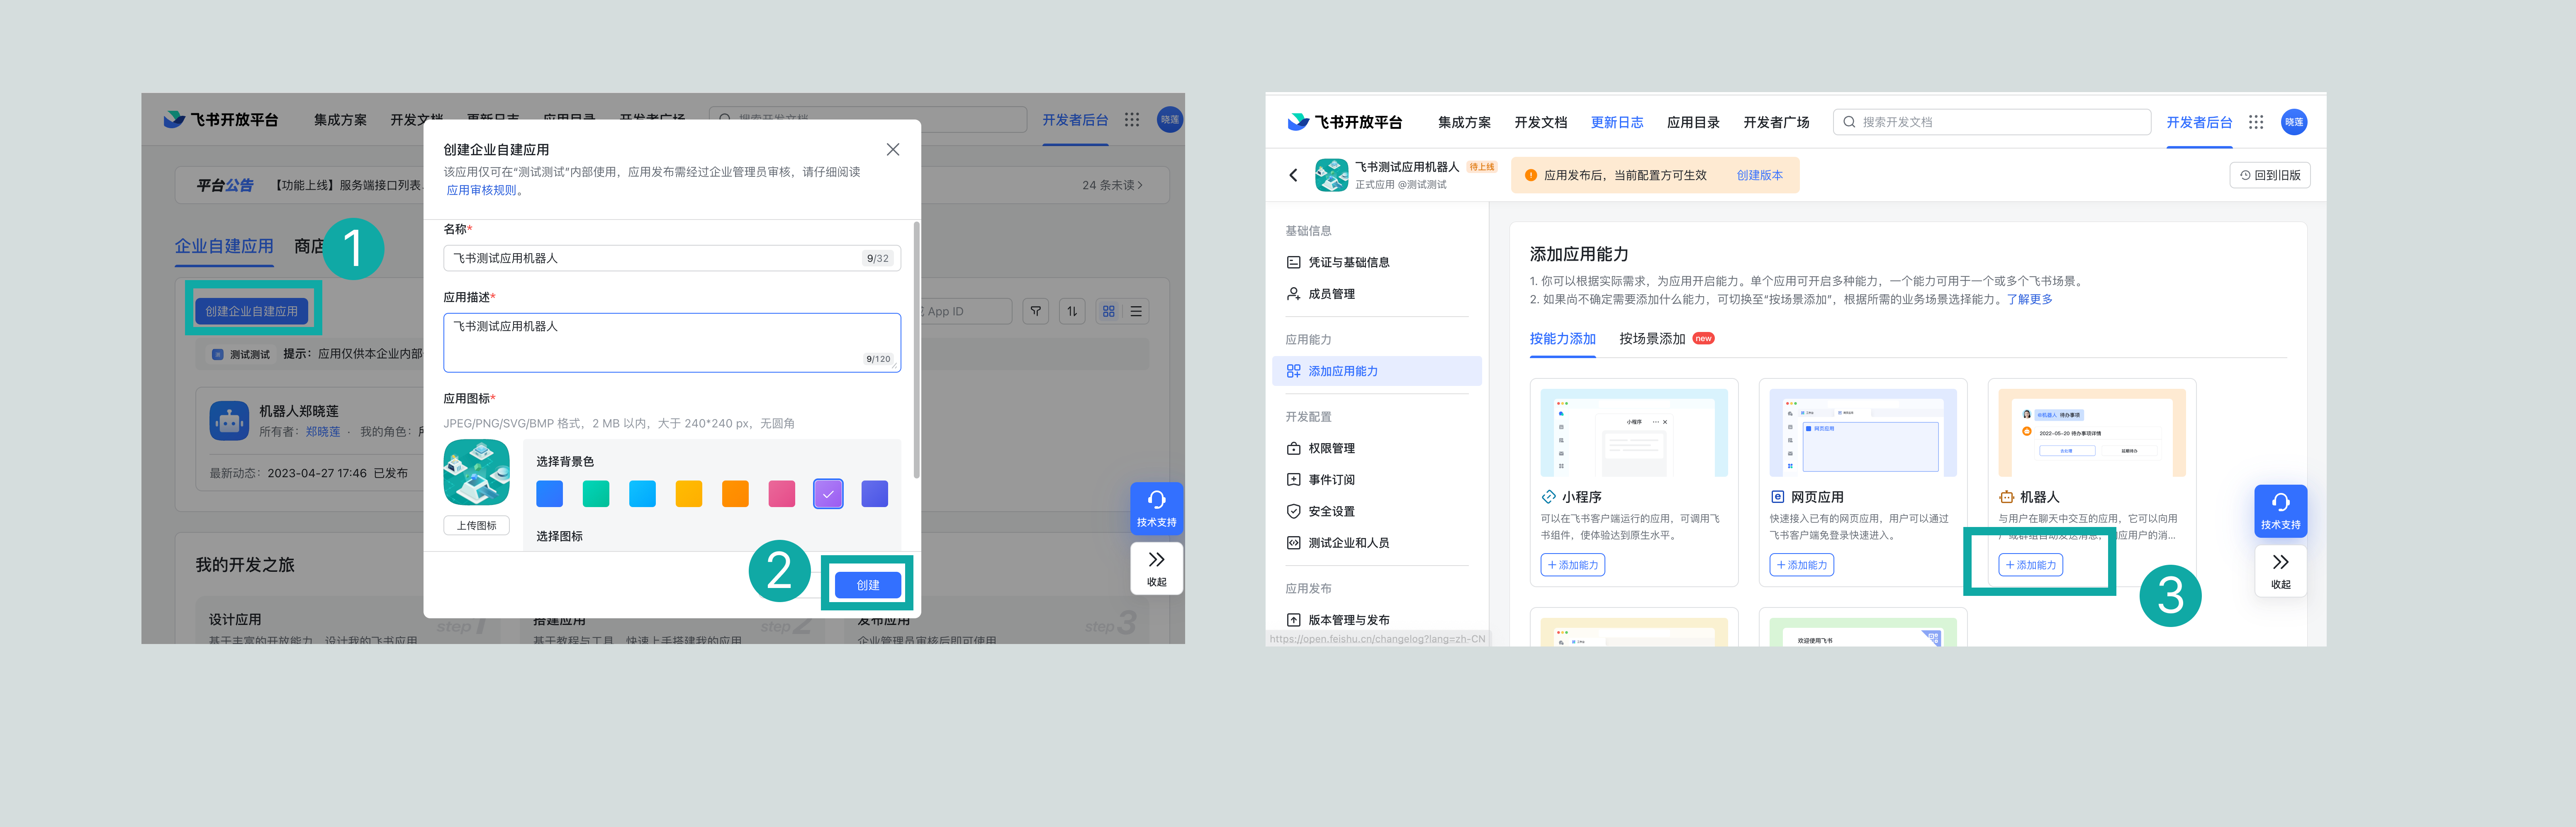
Task: Open the 郑晓莲 owner link
Action: click(x=323, y=432)
